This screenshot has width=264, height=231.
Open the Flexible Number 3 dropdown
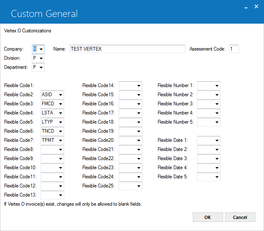(209, 104)
